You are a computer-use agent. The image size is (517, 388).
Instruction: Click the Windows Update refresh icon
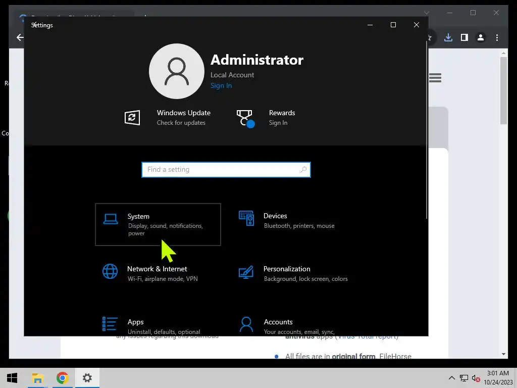click(x=132, y=118)
